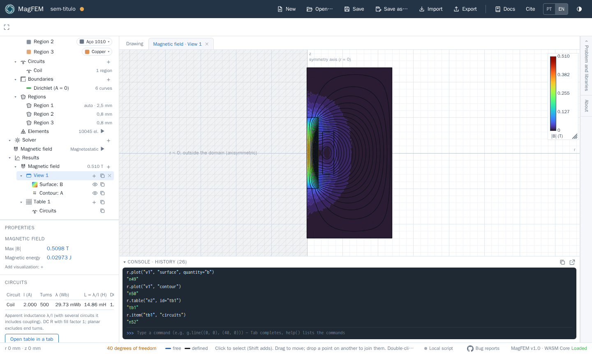
Task: Click the 40 degrees of freedom status
Action: (132, 348)
